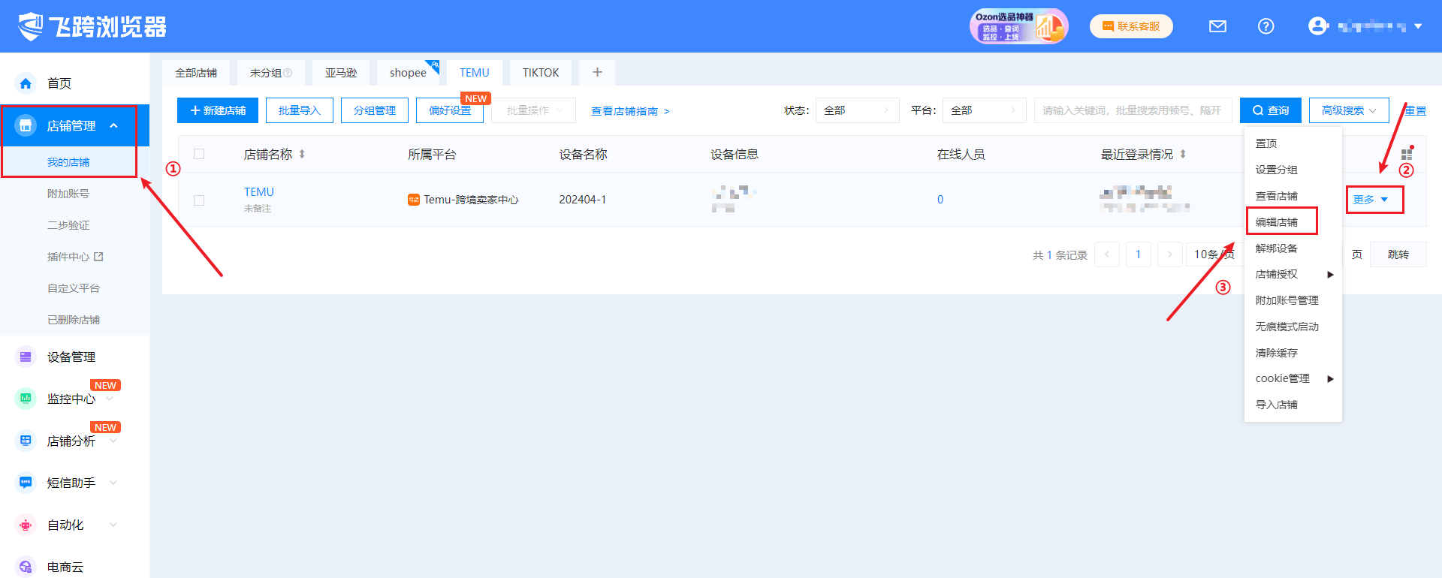The image size is (1442, 578).
Task: Click the user account avatar icon
Action: [1317, 26]
